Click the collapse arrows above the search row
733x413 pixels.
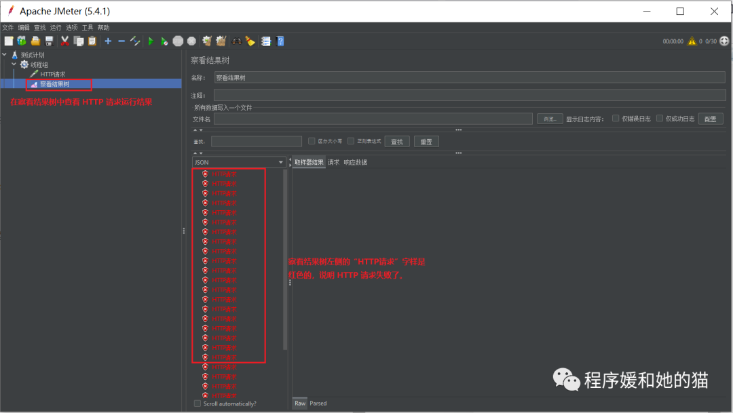coord(198,130)
